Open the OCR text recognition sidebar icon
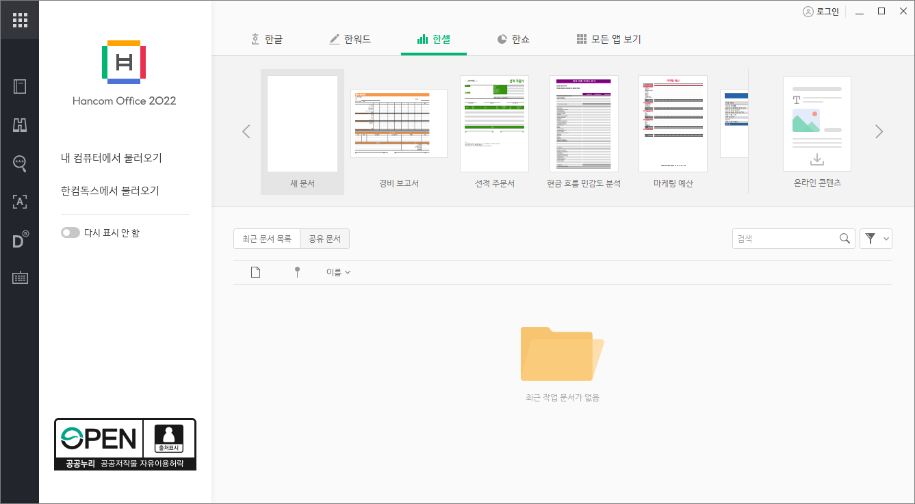 [x=20, y=201]
